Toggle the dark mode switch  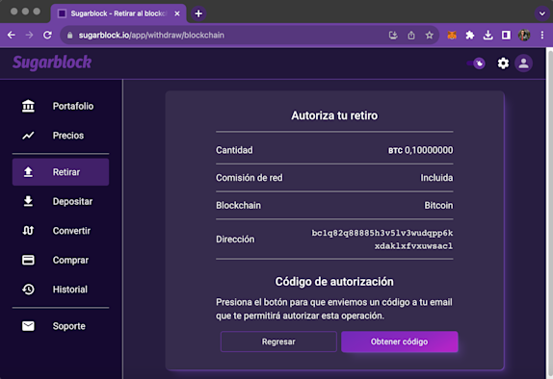coord(476,63)
